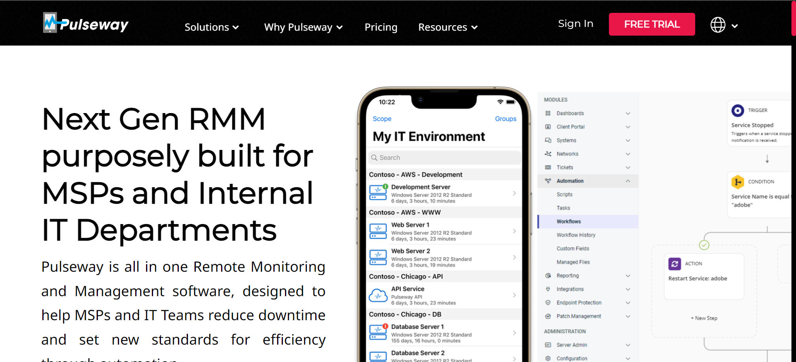The width and height of the screenshot is (796, 362).
Task: Select the Web Server 1 icon
Action: [x=378, y=231]
